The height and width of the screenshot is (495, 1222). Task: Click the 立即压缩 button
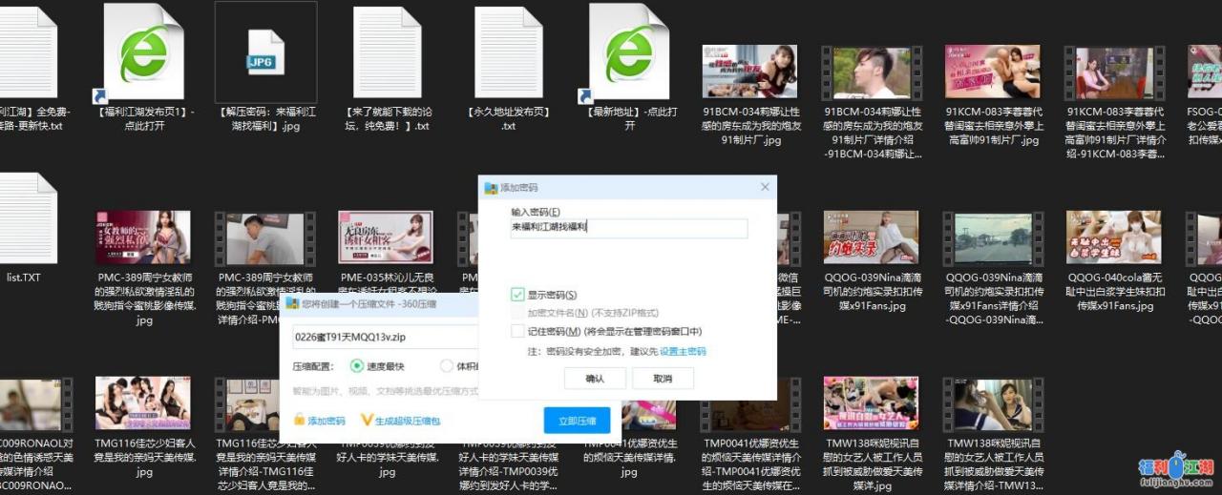tap(577, 421)
